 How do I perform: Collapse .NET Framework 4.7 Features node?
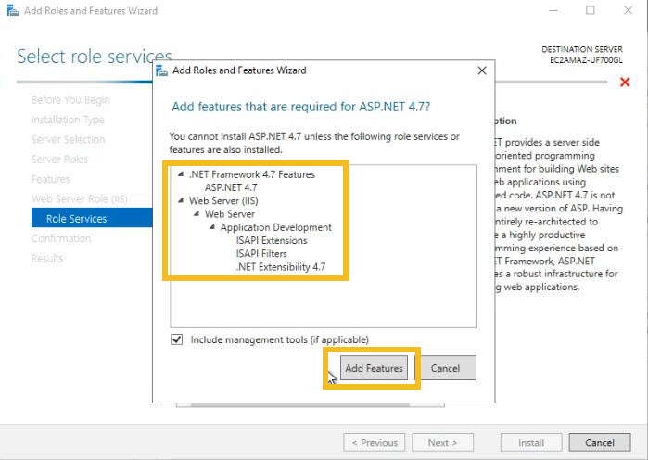click(181, 174)
